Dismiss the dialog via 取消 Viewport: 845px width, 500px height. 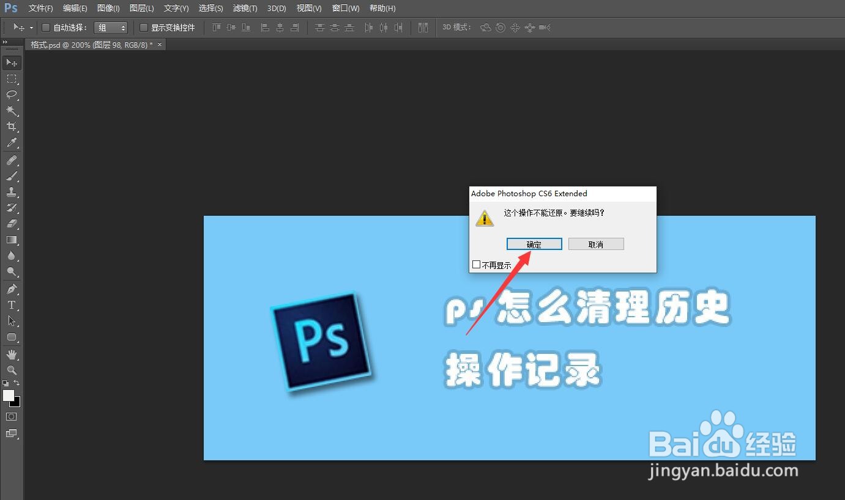pyautogui.click(x=595, y=243)
